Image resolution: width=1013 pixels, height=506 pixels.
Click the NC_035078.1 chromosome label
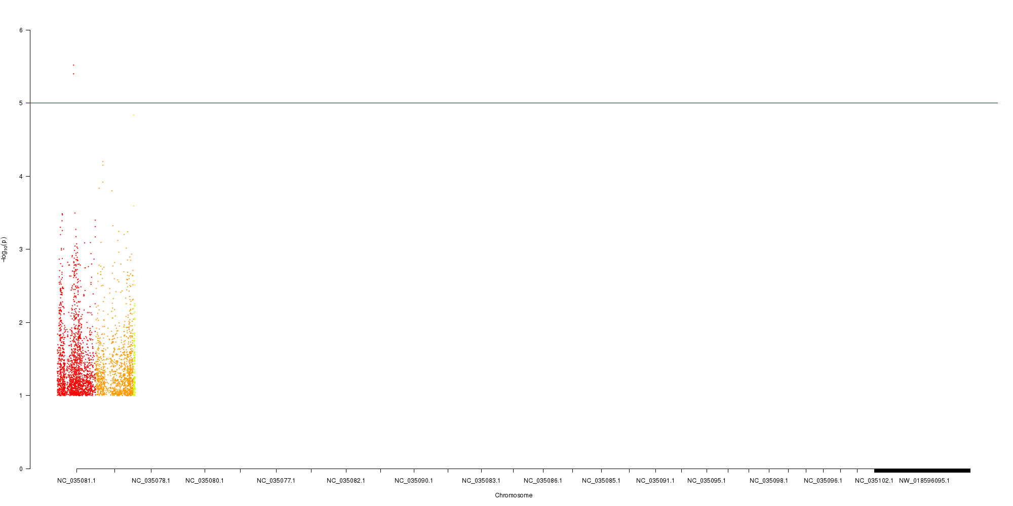coord(151,481)
